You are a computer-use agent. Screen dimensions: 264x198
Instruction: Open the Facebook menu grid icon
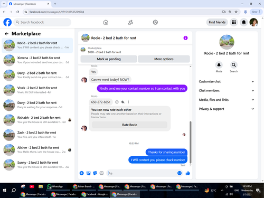234,22
